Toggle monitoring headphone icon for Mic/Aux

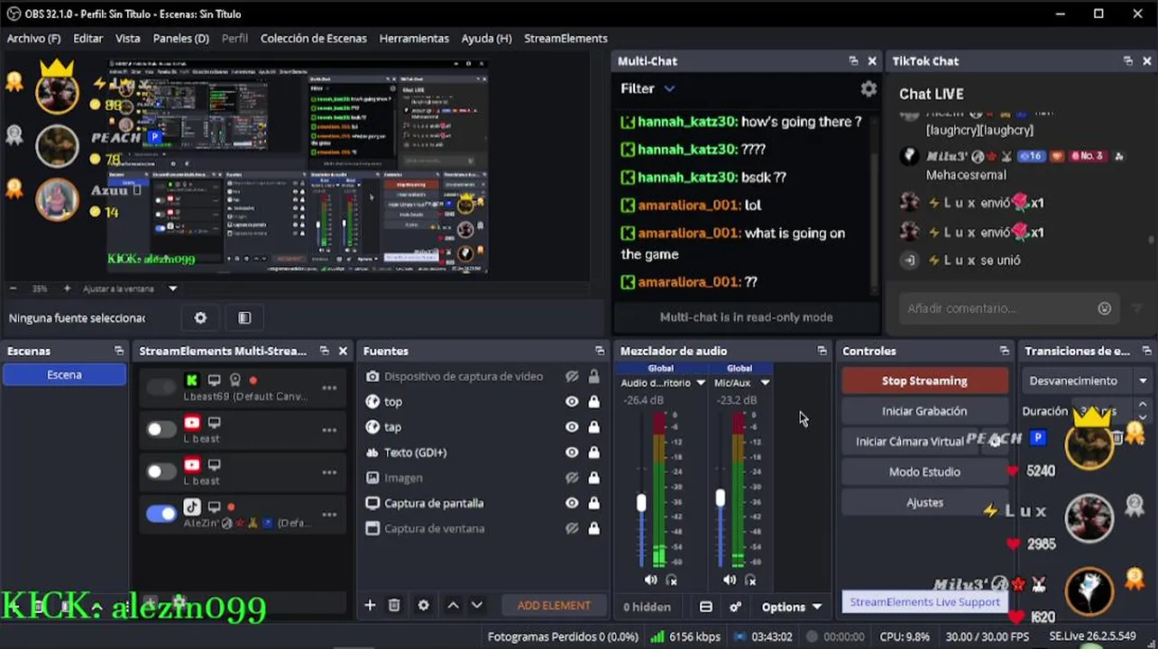click(750, 580)
